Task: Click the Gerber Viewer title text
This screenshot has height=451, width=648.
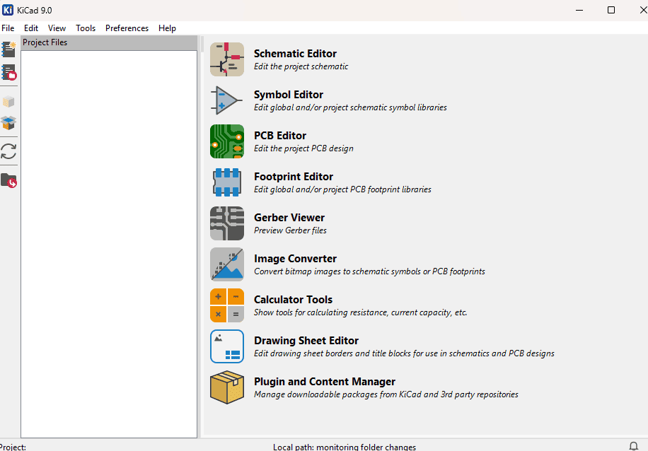Action: coord(289,218)
